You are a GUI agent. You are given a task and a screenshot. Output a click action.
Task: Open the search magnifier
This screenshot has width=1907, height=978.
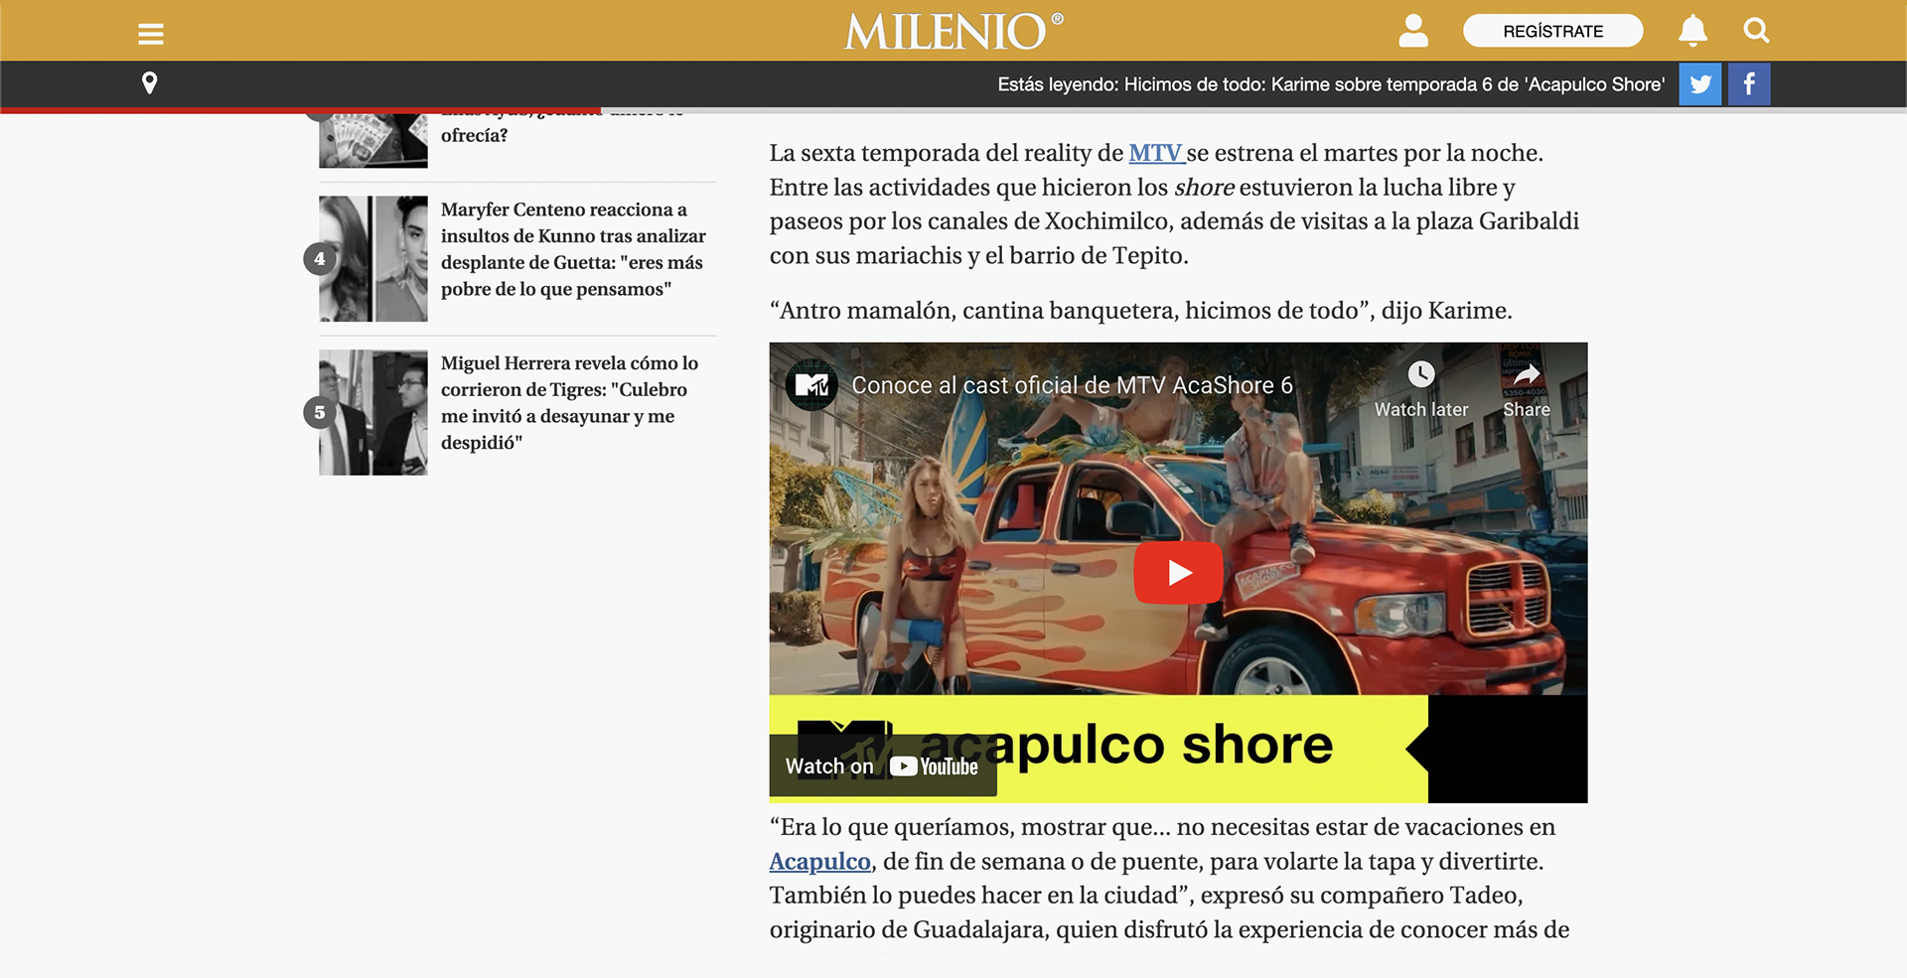tap(1756, 31)
